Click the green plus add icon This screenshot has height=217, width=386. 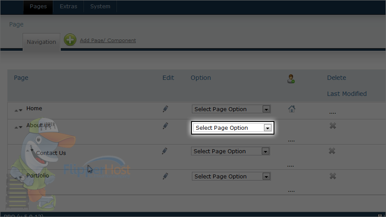pyautogui.click(x=70, y=40)
